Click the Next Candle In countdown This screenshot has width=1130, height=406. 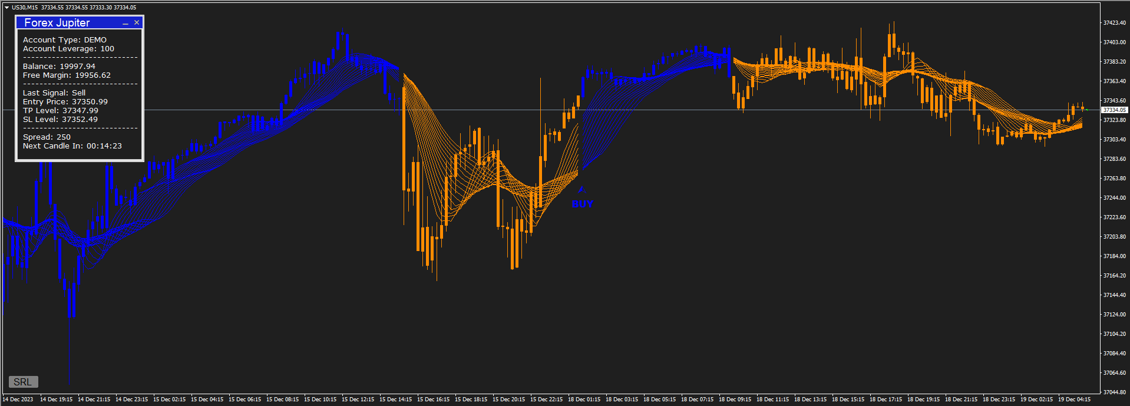click(x=72, y=146)
